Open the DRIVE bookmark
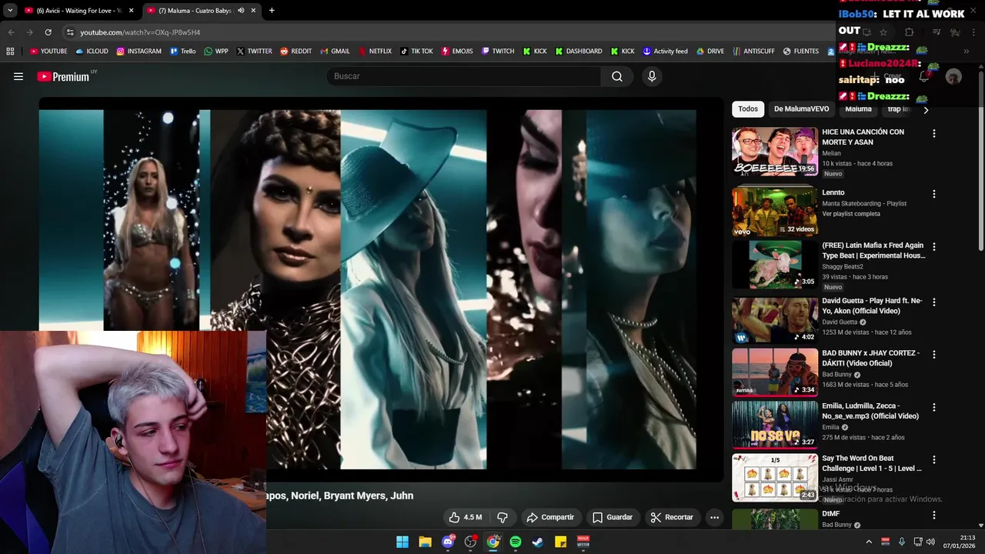This screenshot has height=554, width=985. coord(710,52)
